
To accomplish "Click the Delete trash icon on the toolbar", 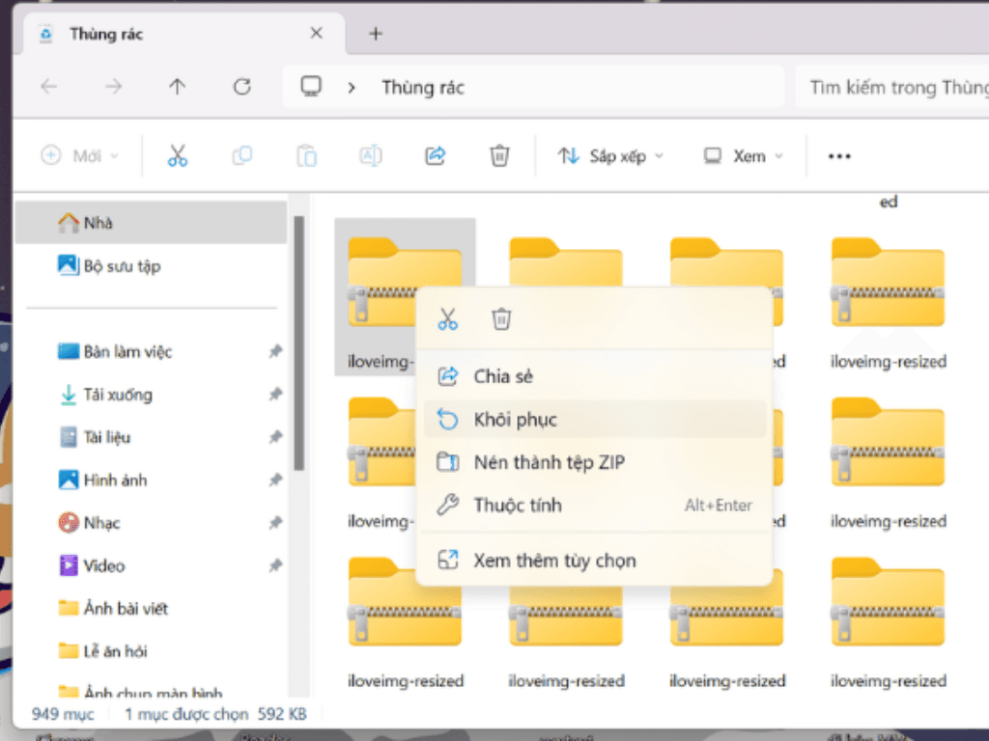I will (x=499, y=155).
